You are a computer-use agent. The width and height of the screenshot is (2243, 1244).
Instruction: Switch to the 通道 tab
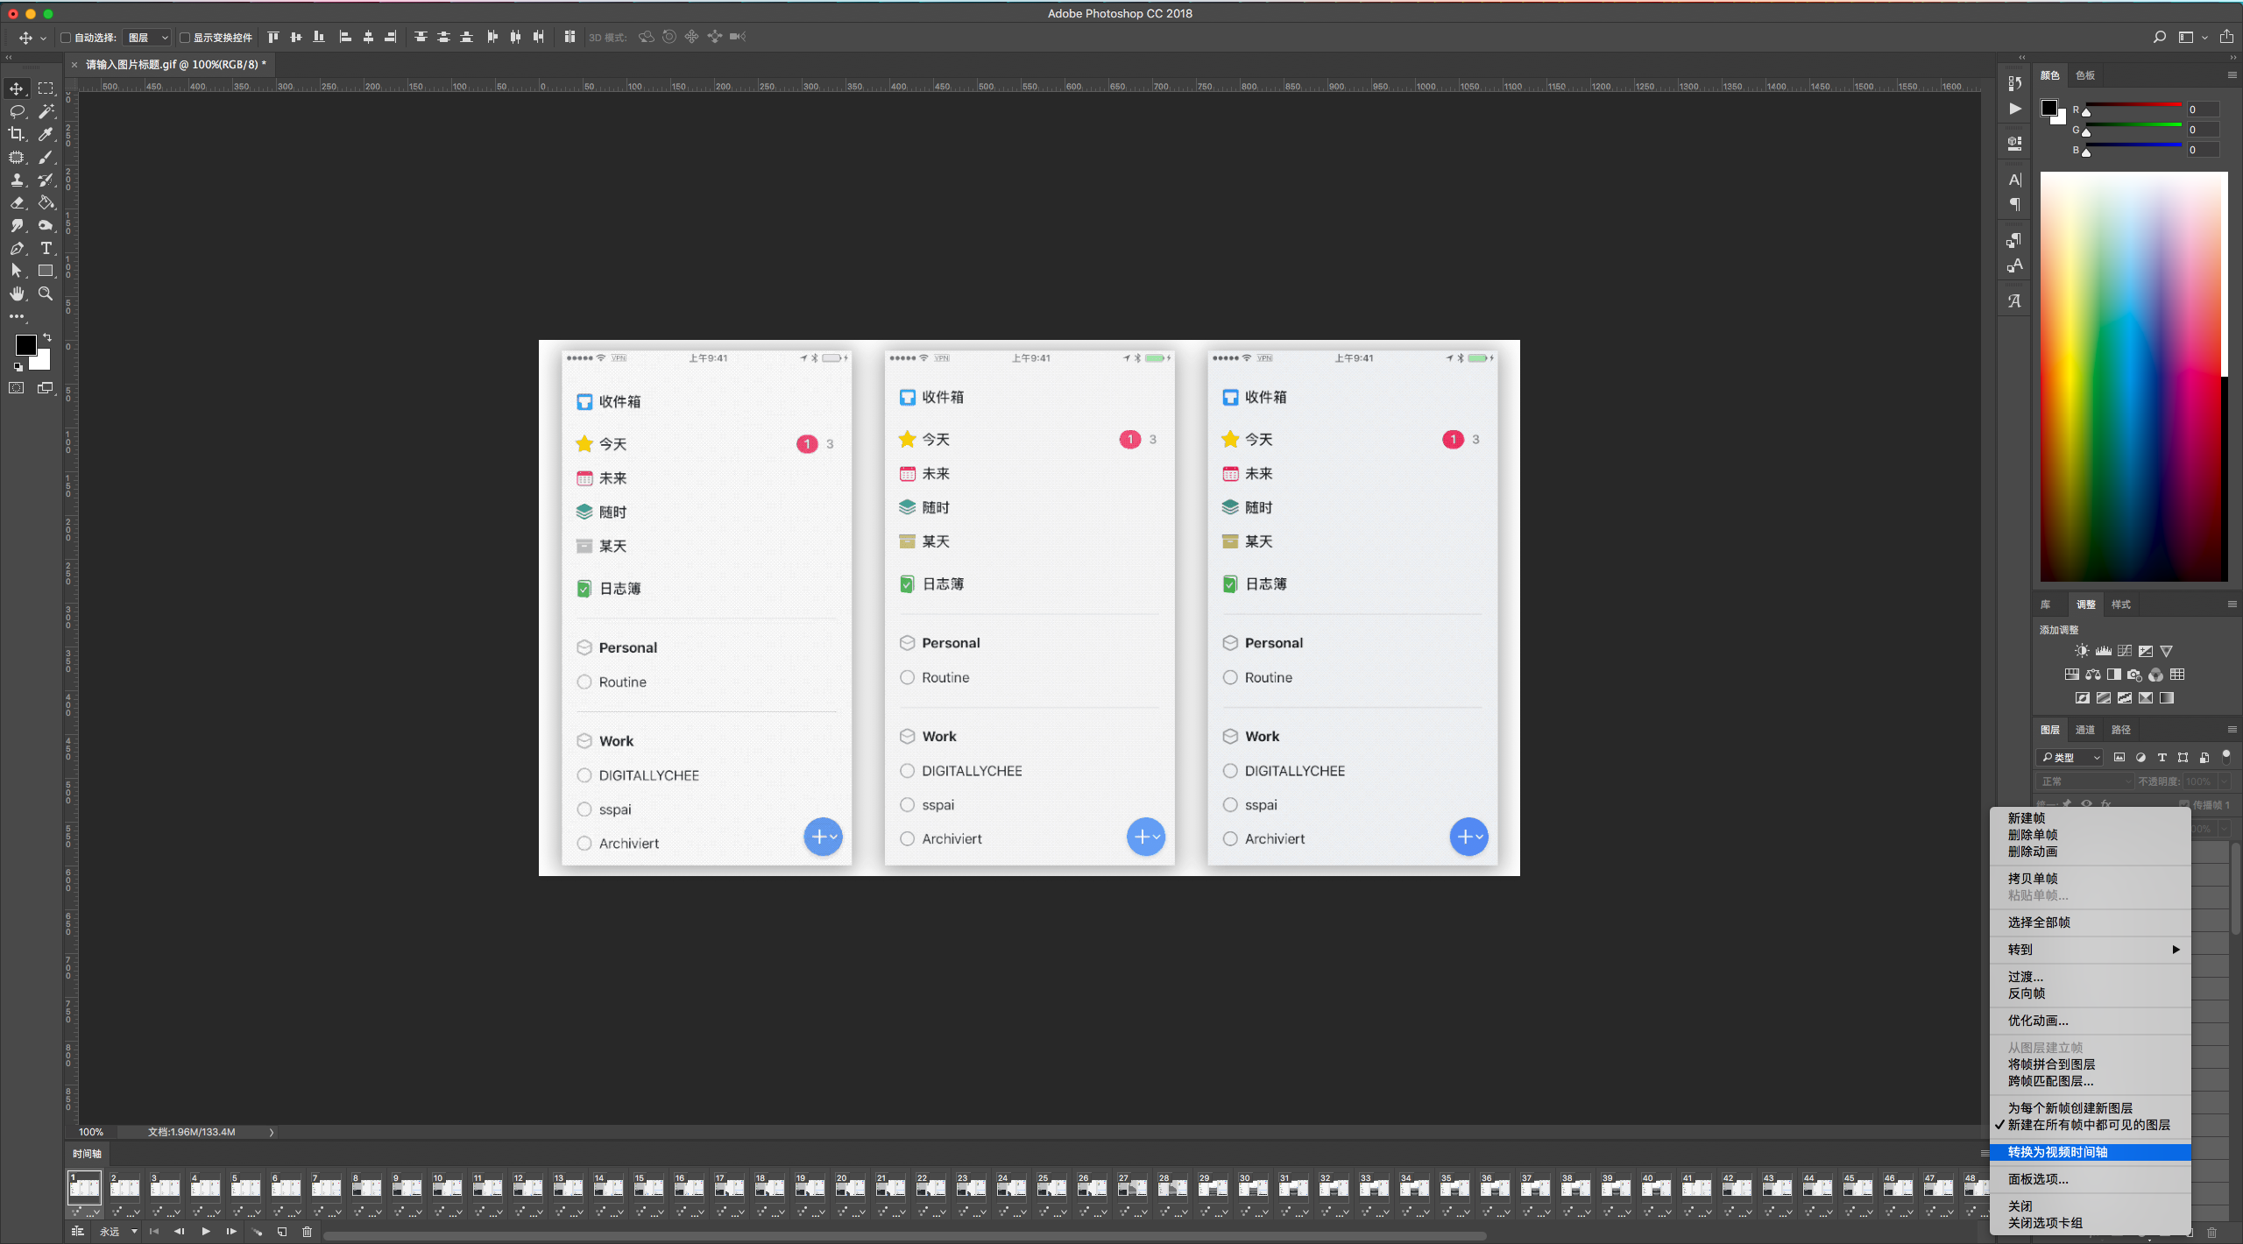click(x=2084, y=730)
